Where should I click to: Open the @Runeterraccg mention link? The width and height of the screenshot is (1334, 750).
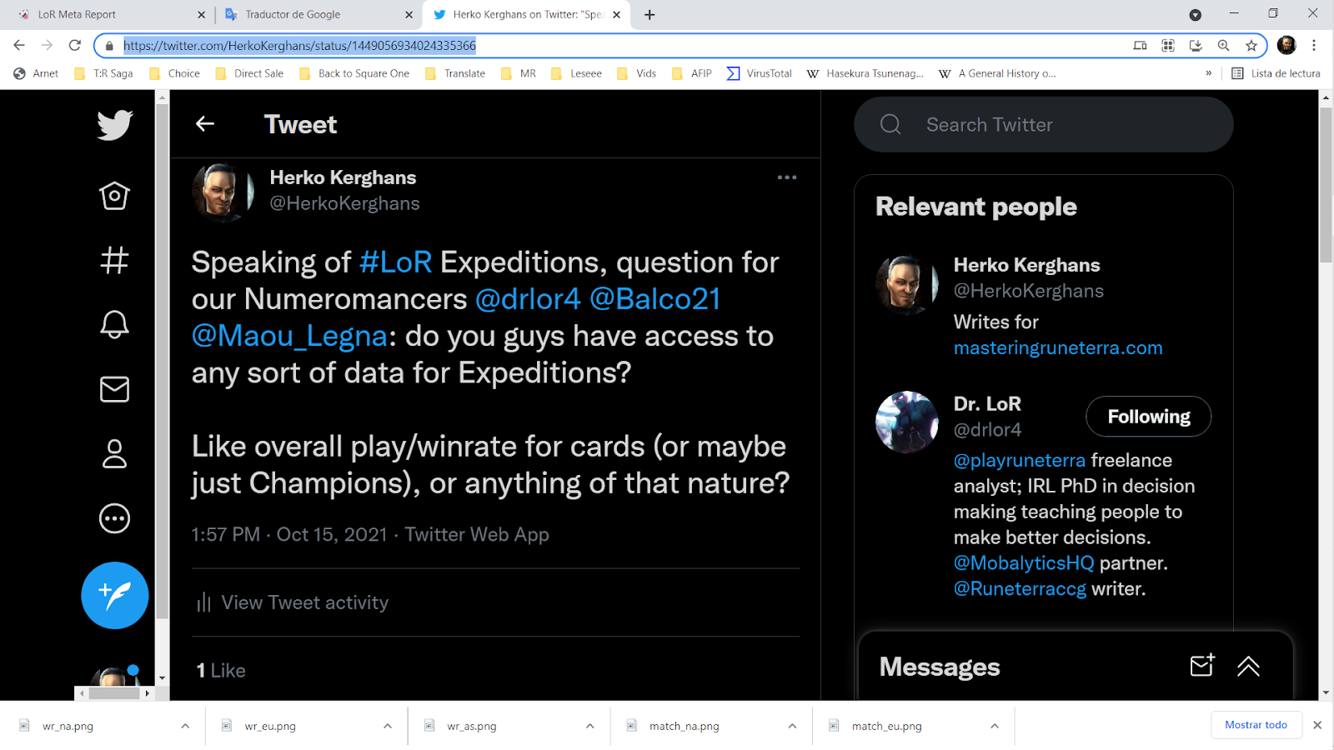1020,588
